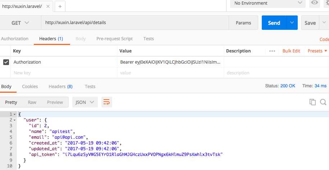
Task: Click the Bulk Edit link
Action: [x=291, y=51]
